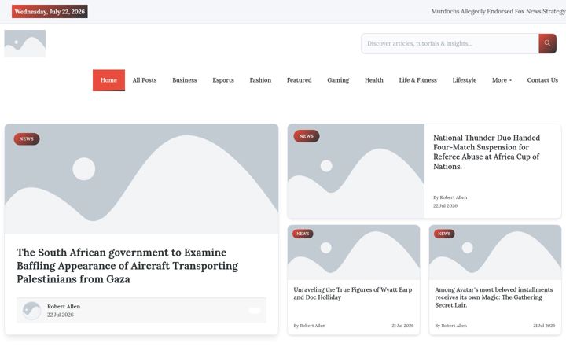Click the 21 Jul 2026 date on the Wyatt Earp card
This screenshot has width=566, height=354.
click(x=402, y=326)
